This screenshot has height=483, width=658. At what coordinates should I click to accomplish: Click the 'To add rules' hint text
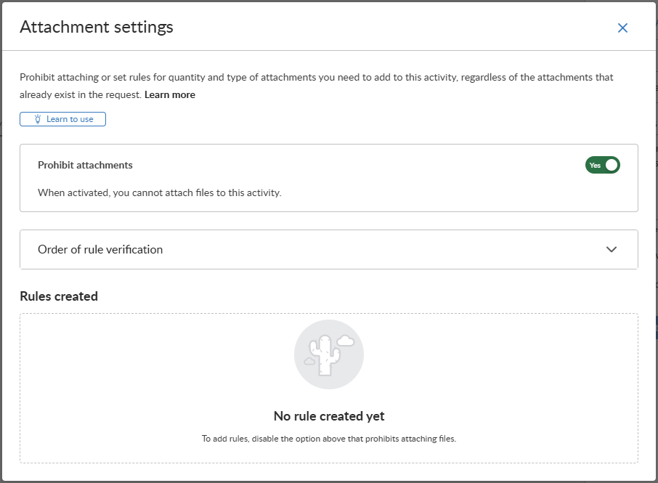[328, 439]
